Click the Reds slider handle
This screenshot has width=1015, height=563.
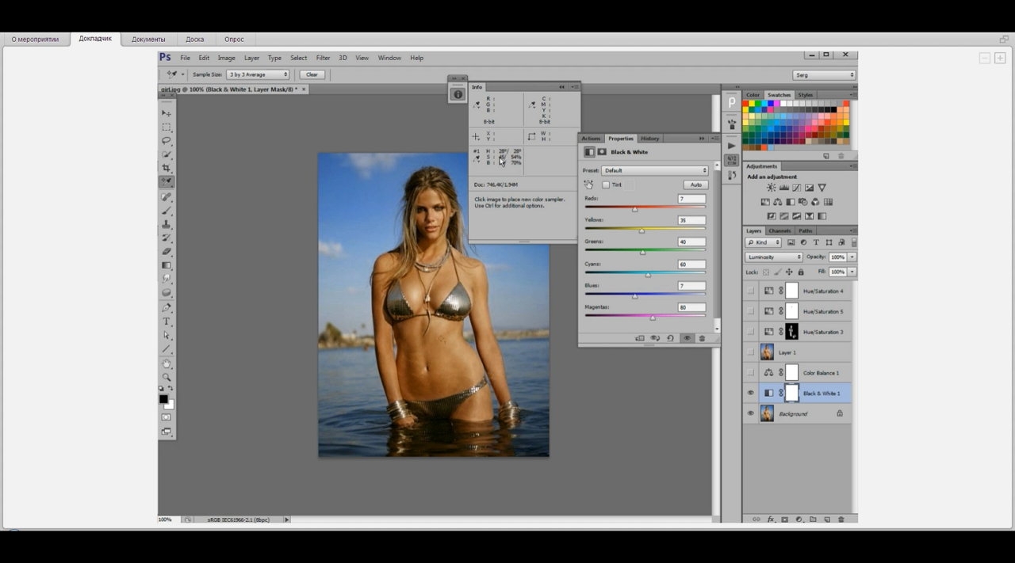pos(635,209)
